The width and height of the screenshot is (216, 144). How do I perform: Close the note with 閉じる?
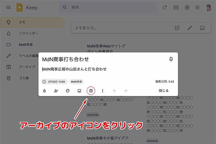(164, 91)
